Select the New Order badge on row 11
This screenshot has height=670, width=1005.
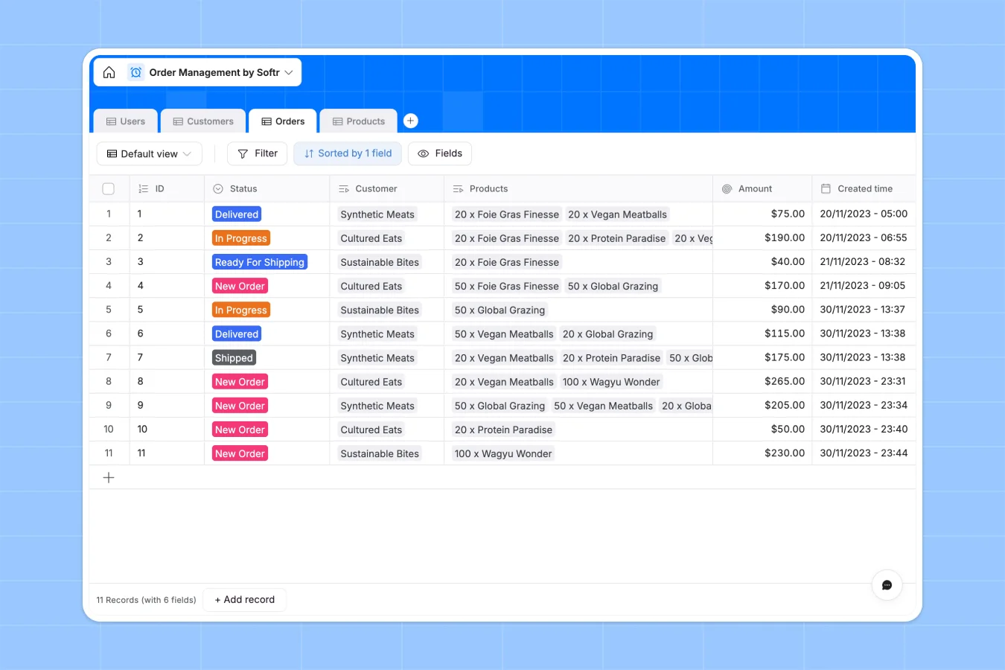[x=239, y=453]
